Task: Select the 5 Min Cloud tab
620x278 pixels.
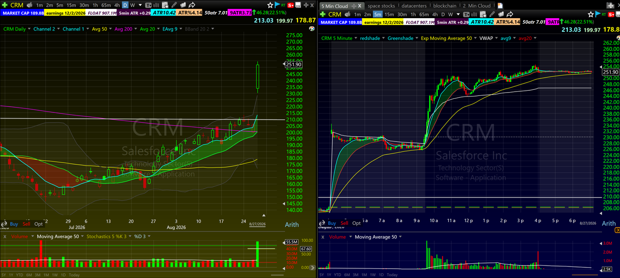Action: coord(334,6)
